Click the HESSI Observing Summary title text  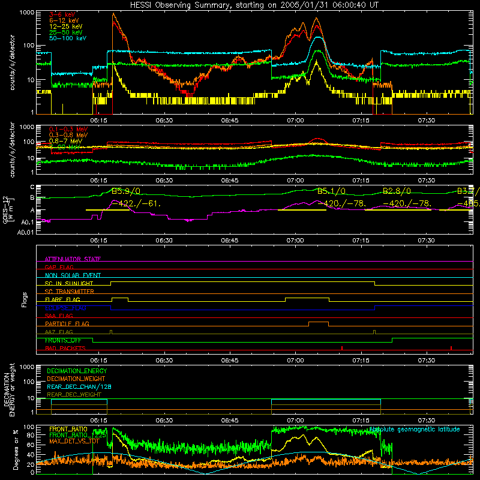254,5
